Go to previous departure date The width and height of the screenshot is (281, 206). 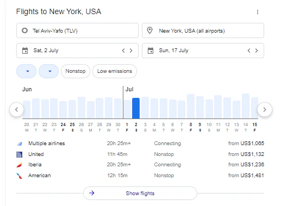click(123, 51)
